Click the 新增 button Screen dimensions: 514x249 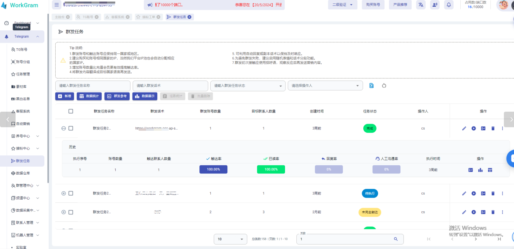[x=64, y=96]
